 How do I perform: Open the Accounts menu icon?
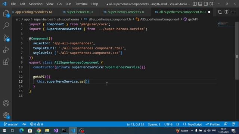[x=6, y=103]
